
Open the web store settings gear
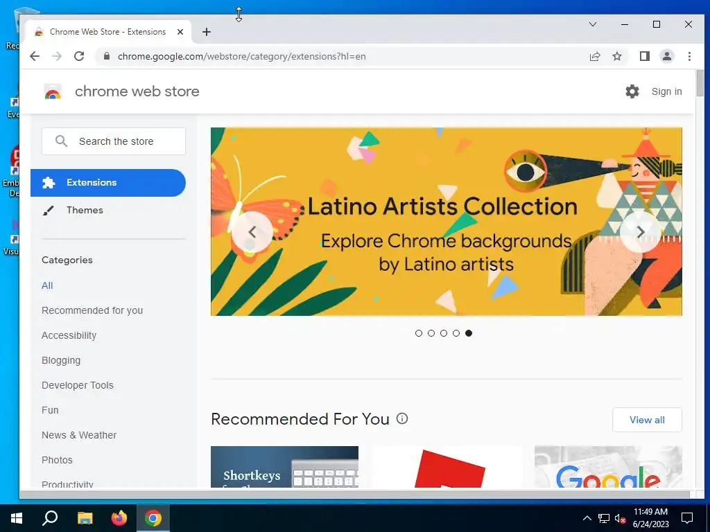[632, 91]
